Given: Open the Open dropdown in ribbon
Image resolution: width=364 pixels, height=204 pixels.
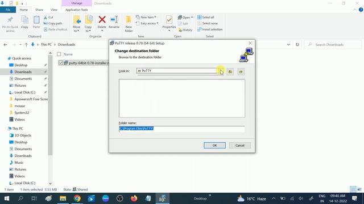Looking at the screenshot, I should (185, 18).
